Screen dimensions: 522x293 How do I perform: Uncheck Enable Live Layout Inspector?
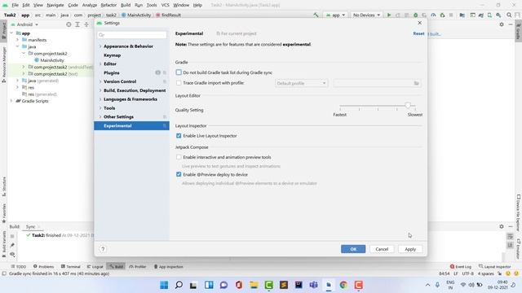coord(179,136)
